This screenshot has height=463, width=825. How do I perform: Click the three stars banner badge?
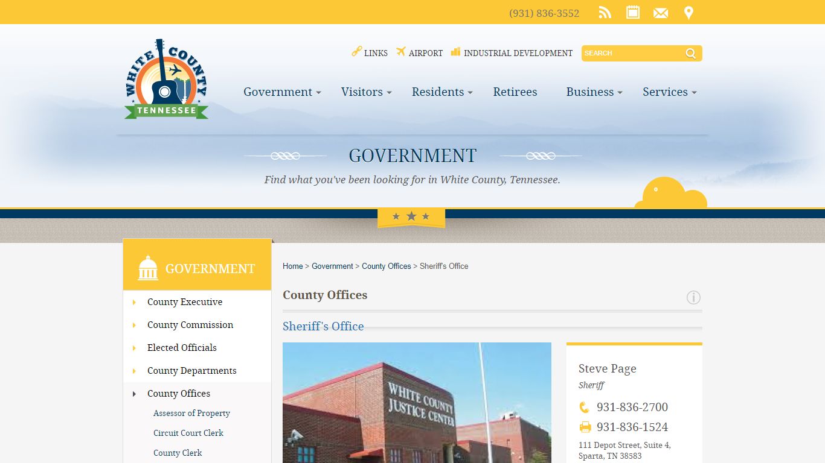point(411,217)
